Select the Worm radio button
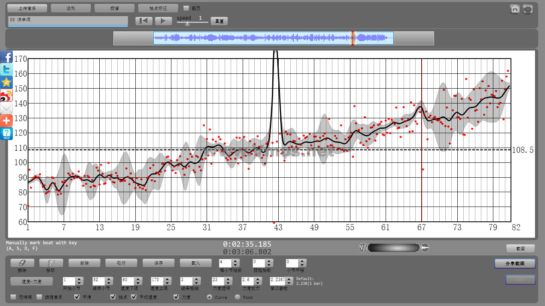The width and height of the screenshot is (545, 306). pos(237,297)
